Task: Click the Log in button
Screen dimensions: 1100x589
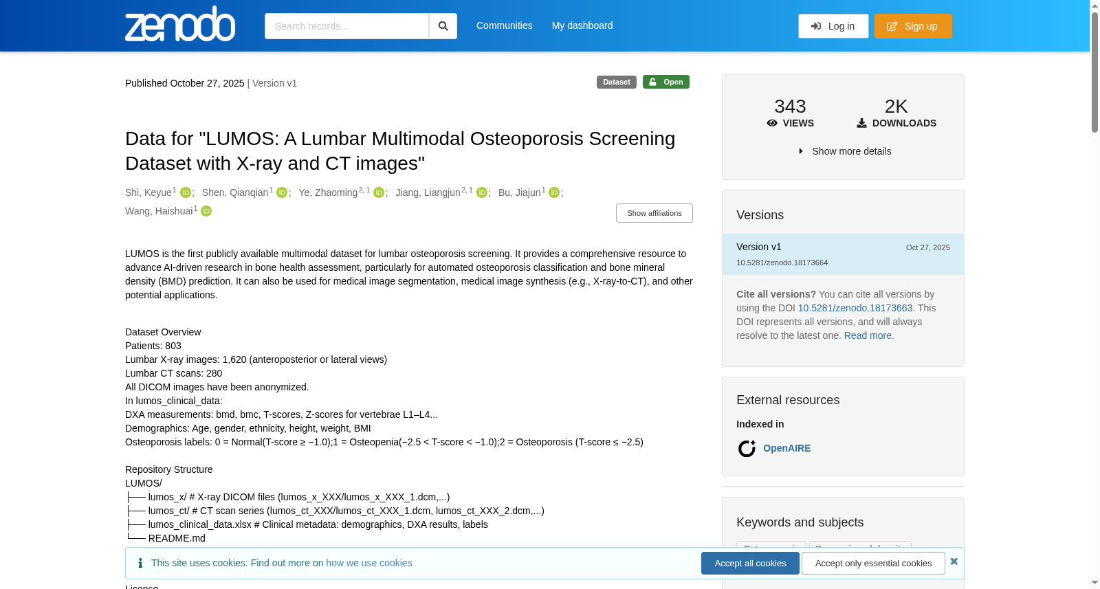Action: point(833,26)
